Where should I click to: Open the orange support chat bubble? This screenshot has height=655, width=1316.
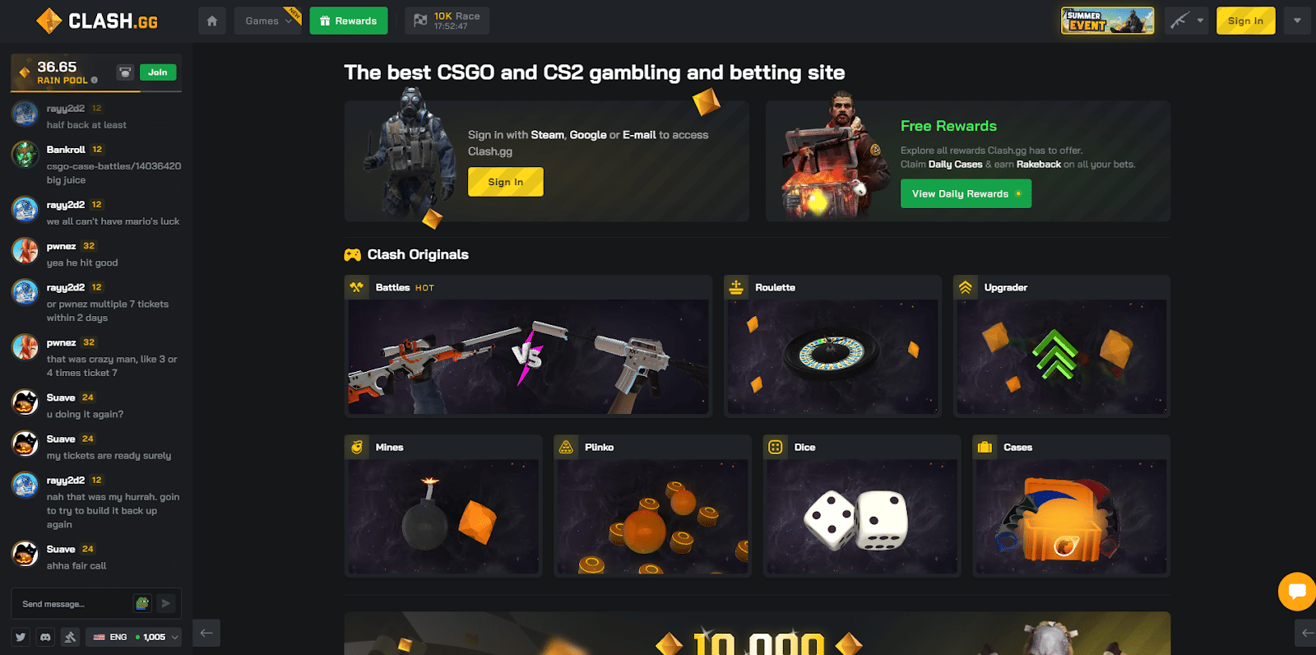(1297, 591)
